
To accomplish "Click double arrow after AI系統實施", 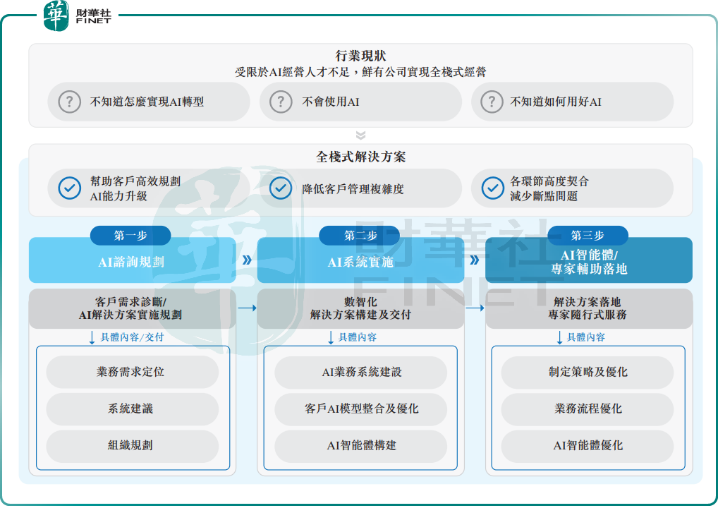I will tap(475, 260).
